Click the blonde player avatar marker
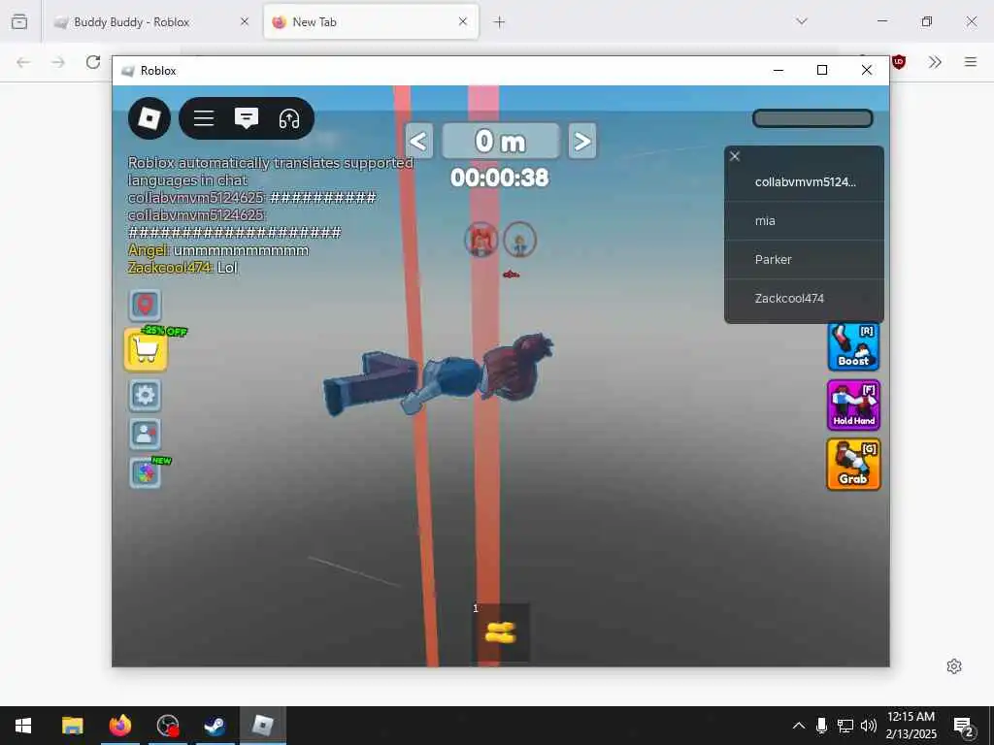The width and height of the screenshot is (994, 745). coord(520,241)
